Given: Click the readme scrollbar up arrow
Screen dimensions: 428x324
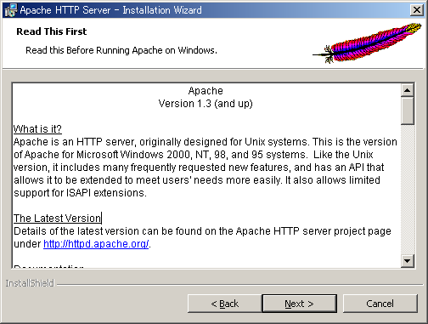Looking at the screenshot, I should point(408,90).
